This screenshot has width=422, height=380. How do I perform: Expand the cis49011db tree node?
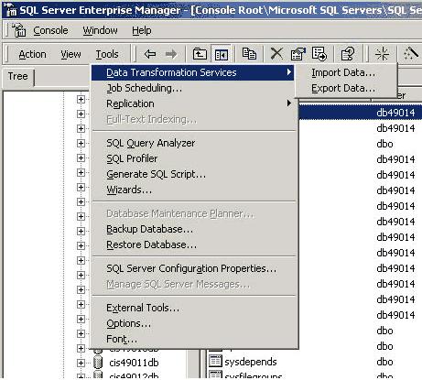coord(81,363)
